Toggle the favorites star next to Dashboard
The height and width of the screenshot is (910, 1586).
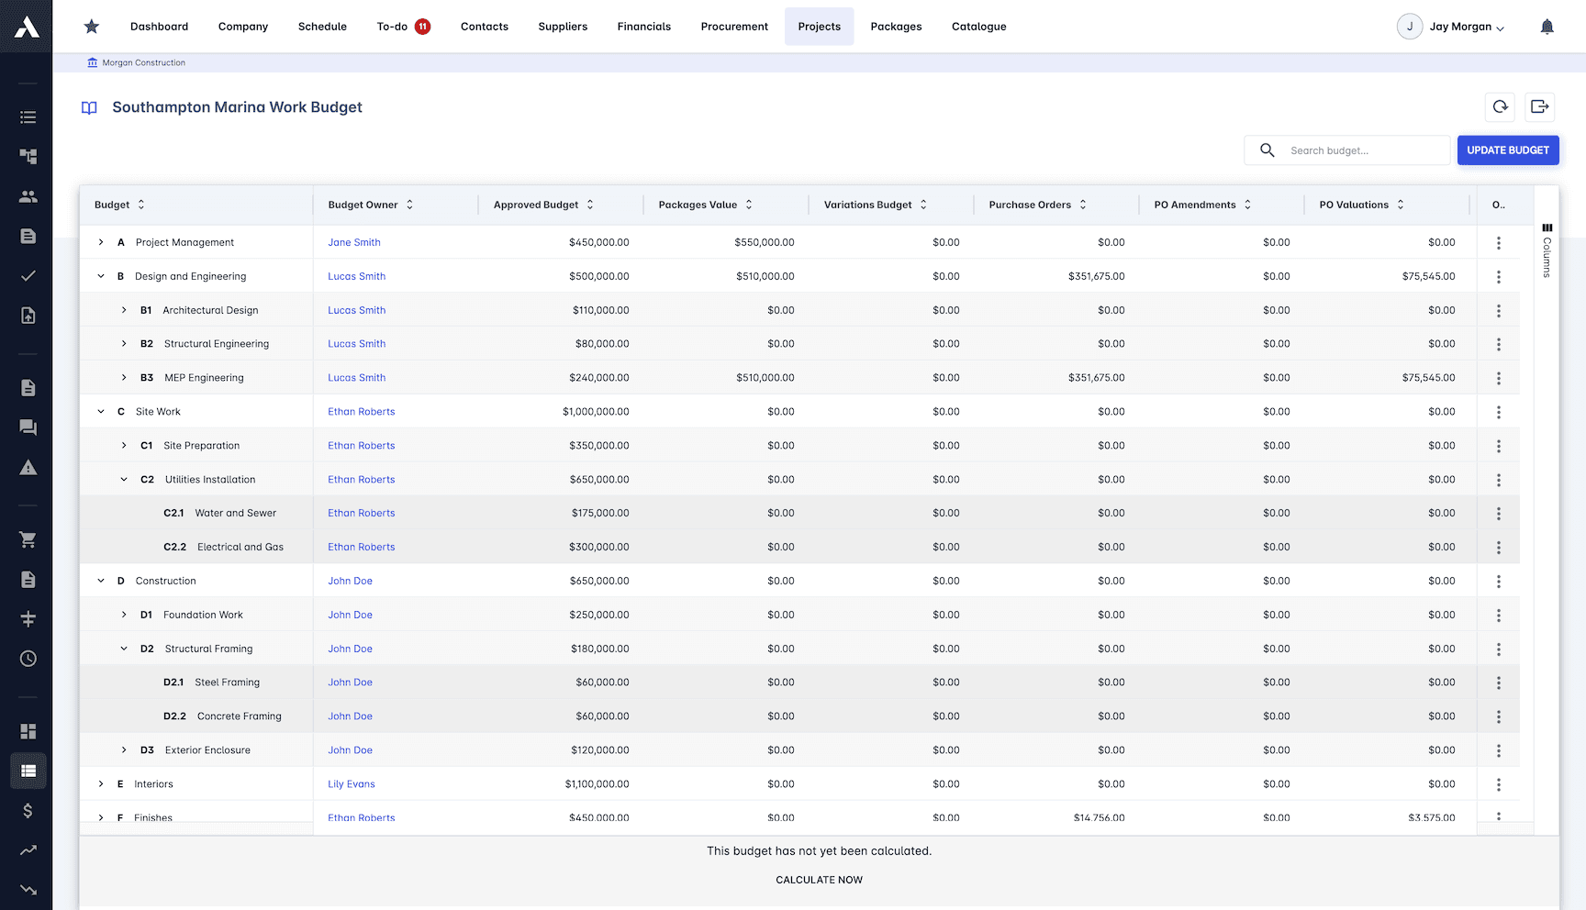[91, 26]
